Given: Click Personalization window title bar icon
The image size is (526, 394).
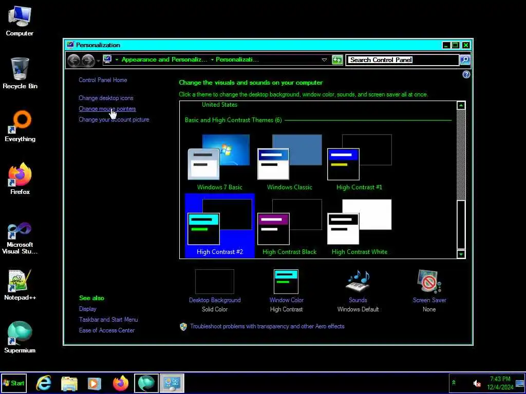Looking at the screenshot, I should 70,45.
